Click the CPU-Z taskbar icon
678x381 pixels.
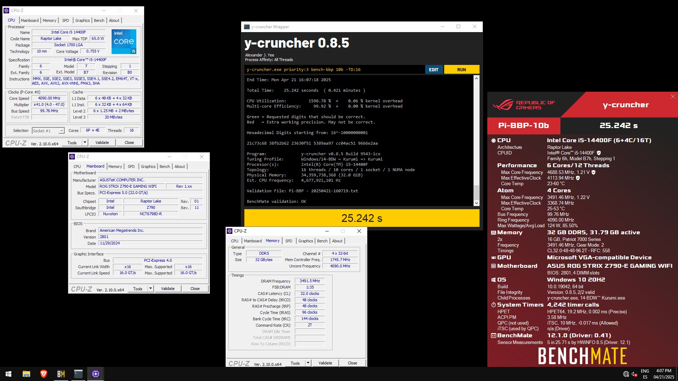pos(95,374)
